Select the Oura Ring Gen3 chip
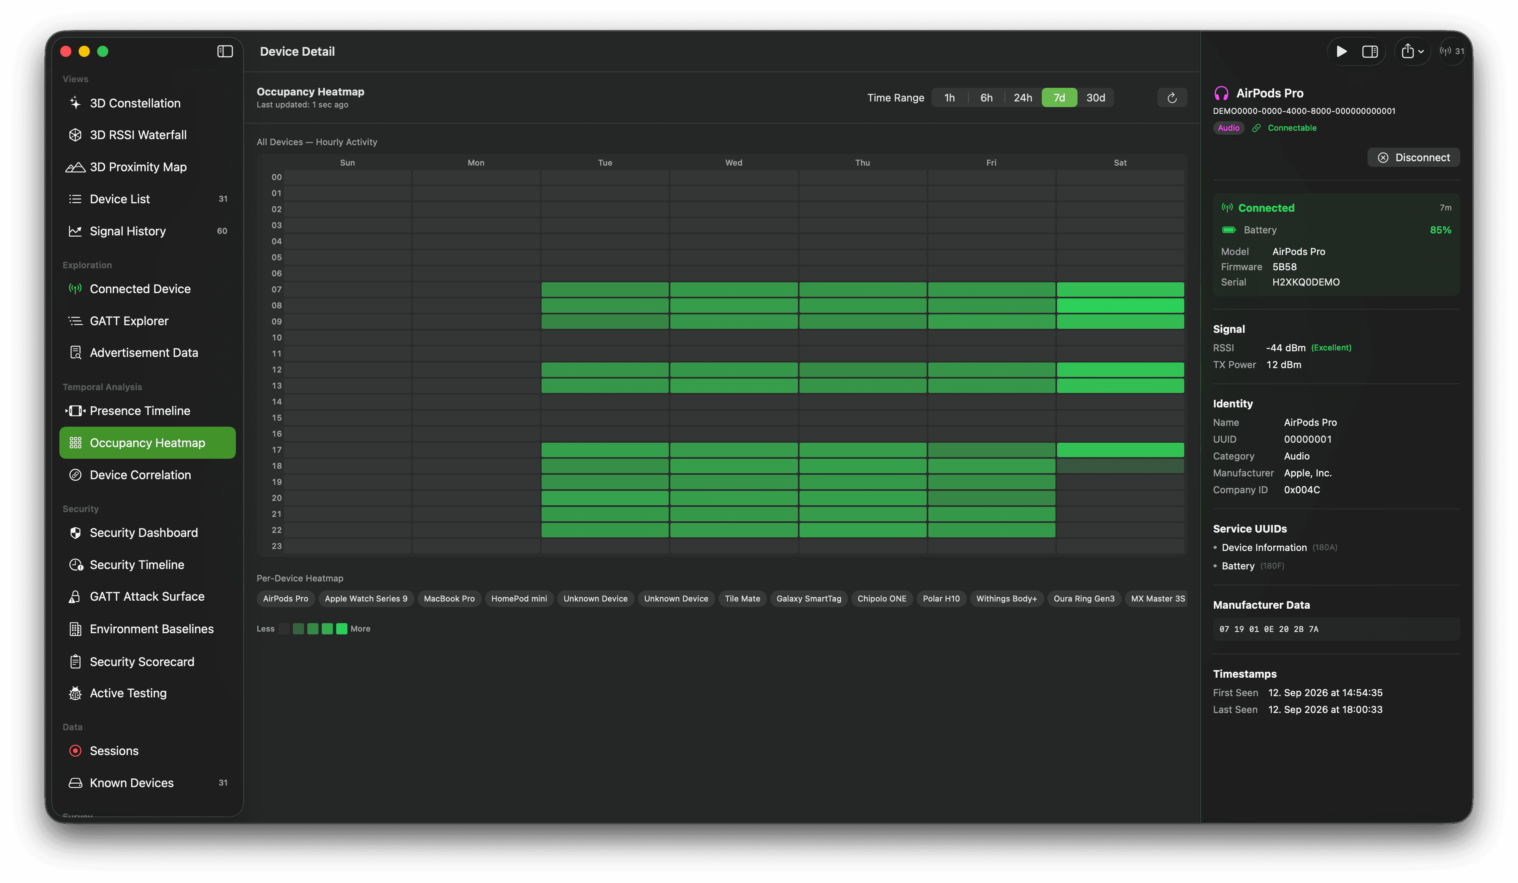This screenshot has height=883, width=1518. pyautogui.click(x=1084, y=598)
